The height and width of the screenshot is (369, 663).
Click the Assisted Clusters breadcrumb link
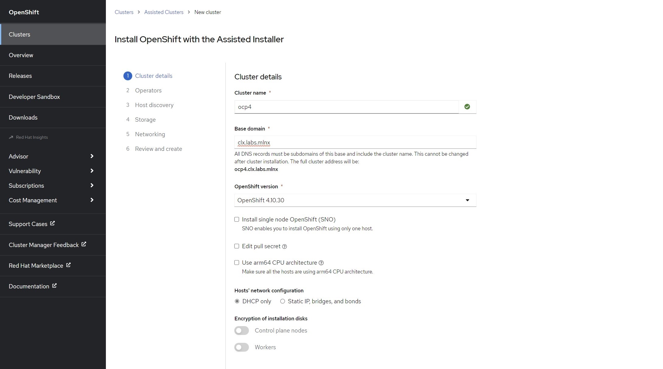[164, 12]
